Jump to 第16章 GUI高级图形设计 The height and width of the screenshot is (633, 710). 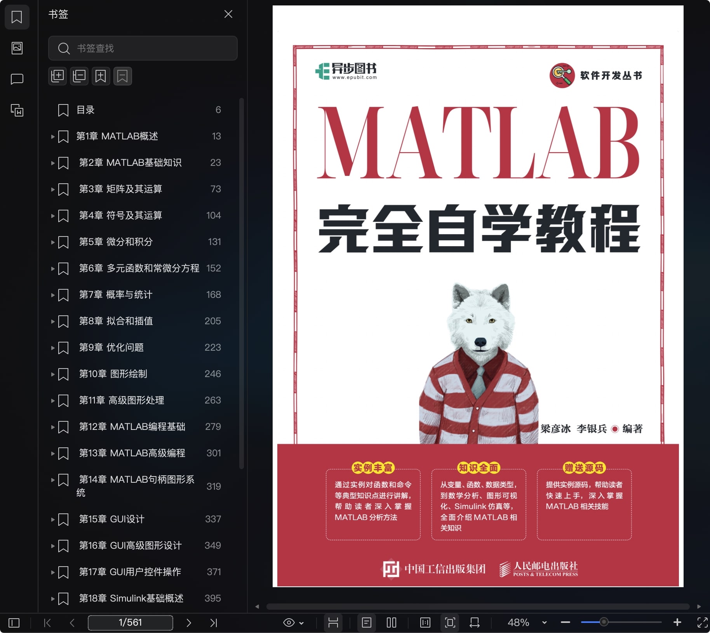click(130, 546)
